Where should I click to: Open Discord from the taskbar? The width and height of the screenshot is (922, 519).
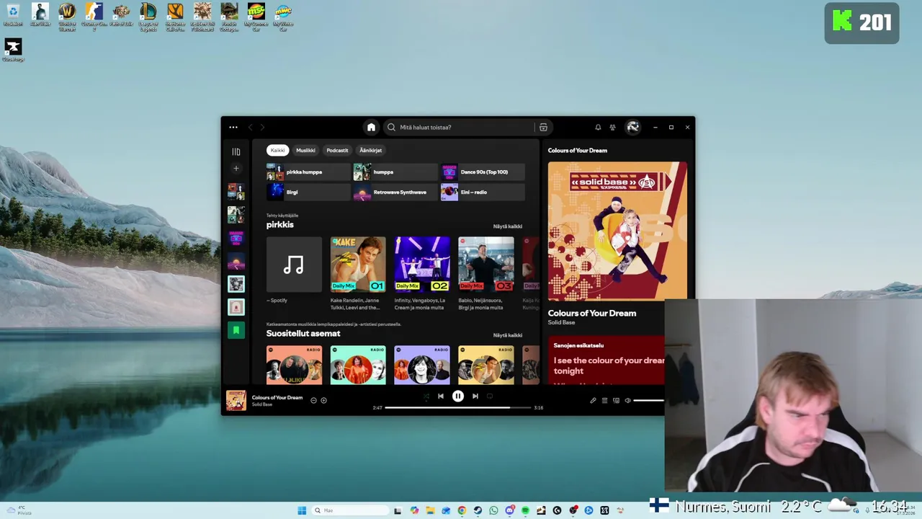tap(509, 510)
